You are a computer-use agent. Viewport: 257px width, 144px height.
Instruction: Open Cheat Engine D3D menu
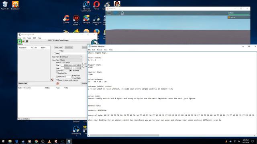(34, 38)
